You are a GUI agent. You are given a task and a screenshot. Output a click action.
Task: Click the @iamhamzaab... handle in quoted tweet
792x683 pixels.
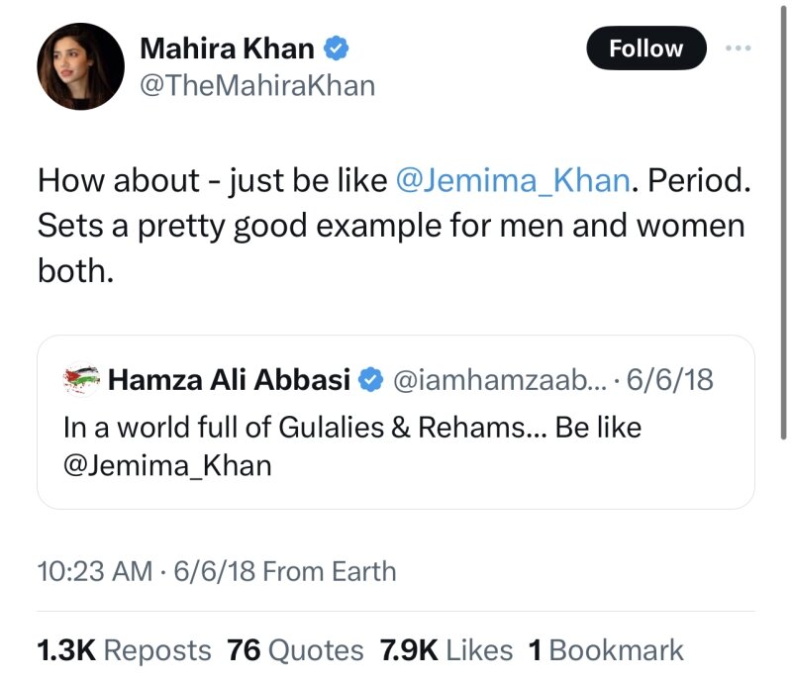480,379
